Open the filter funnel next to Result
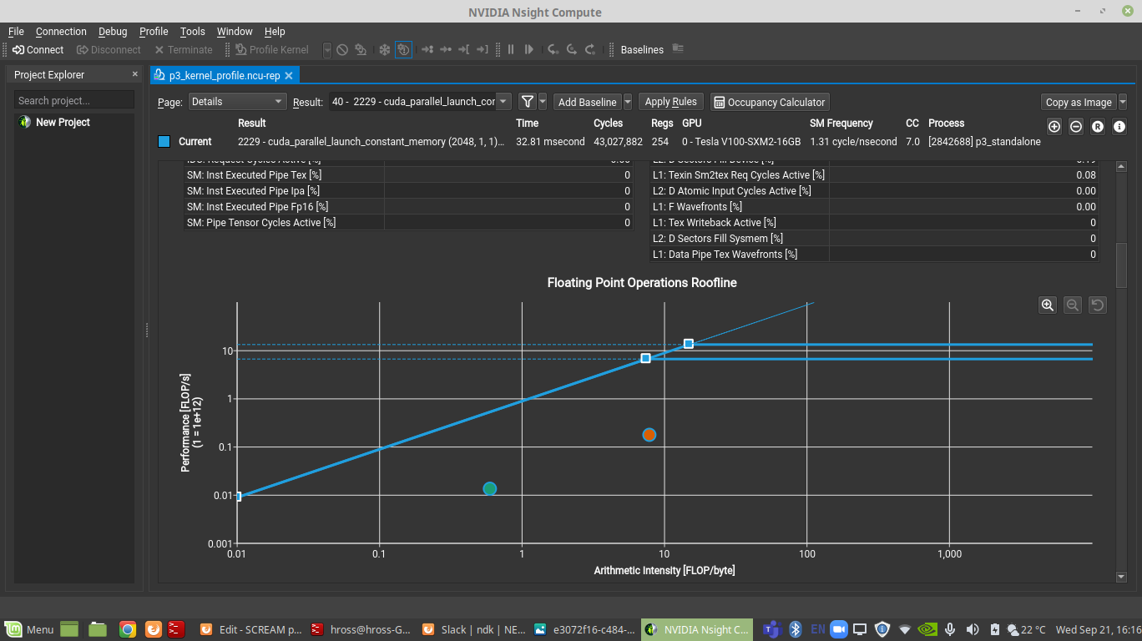The width and height of the screenshot is (1142, 641). pyautogui.click(x=526, y=102)
